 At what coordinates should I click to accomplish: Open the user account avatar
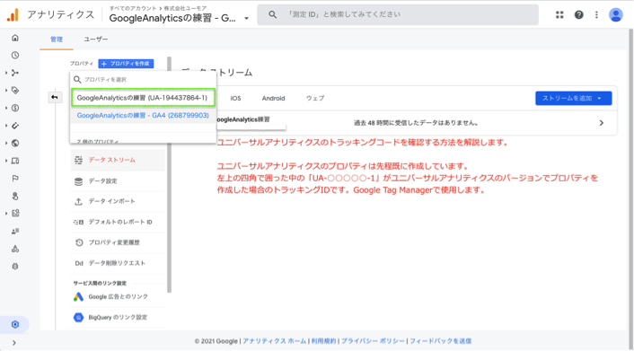616,15
